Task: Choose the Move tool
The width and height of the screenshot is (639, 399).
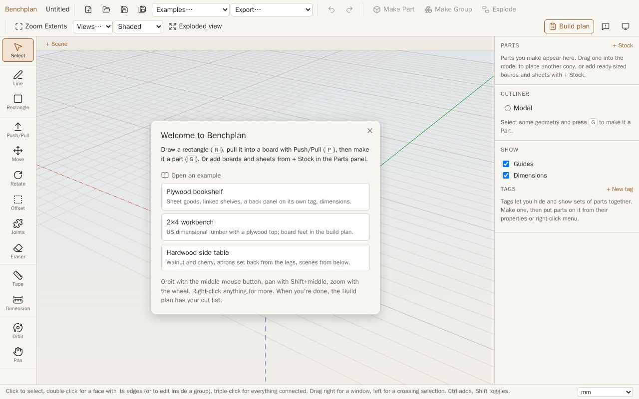Action: tap(18, 154)
